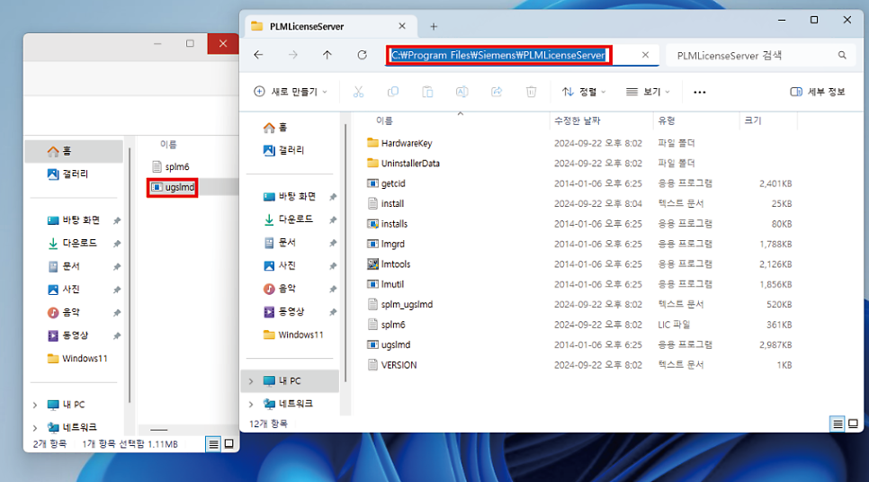Open Windows11 folder in PLMLicenseServer sidebar
The width and height of the screenshot is (869, 482).
click(x=291, y=335)
